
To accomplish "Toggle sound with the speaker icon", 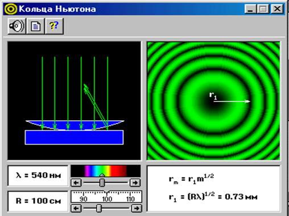I will pos(16,26).
